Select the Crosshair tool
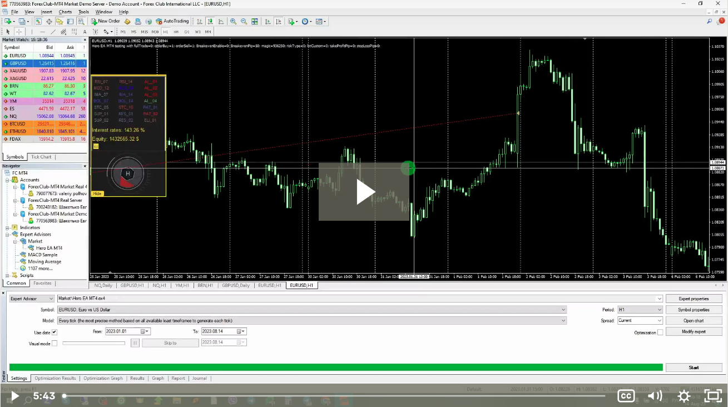728x407 pixels. (x=19, y=32)
